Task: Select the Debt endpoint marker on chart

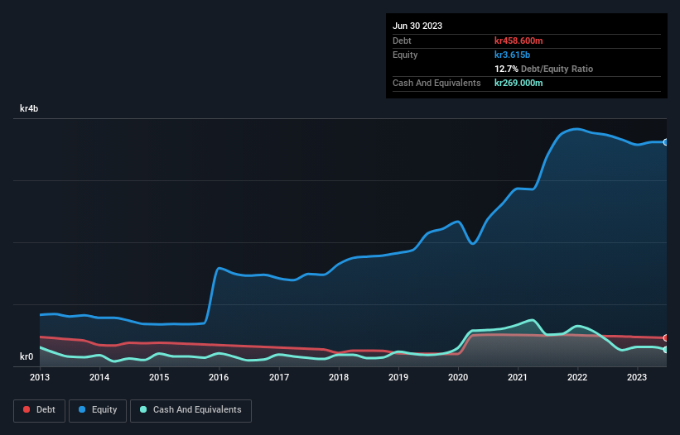Action: pos(666,337)
